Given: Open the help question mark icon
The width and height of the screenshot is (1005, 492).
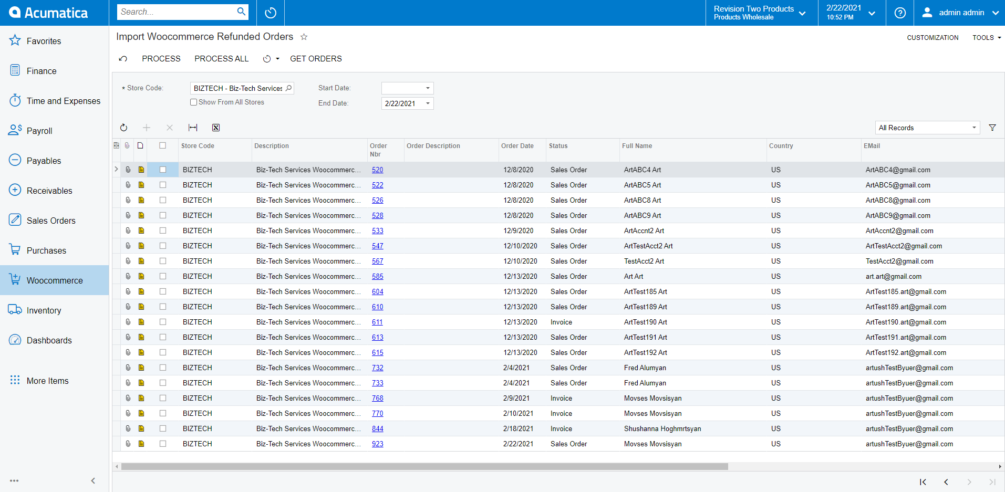Looking at the screenshot, I should [900, 13].
